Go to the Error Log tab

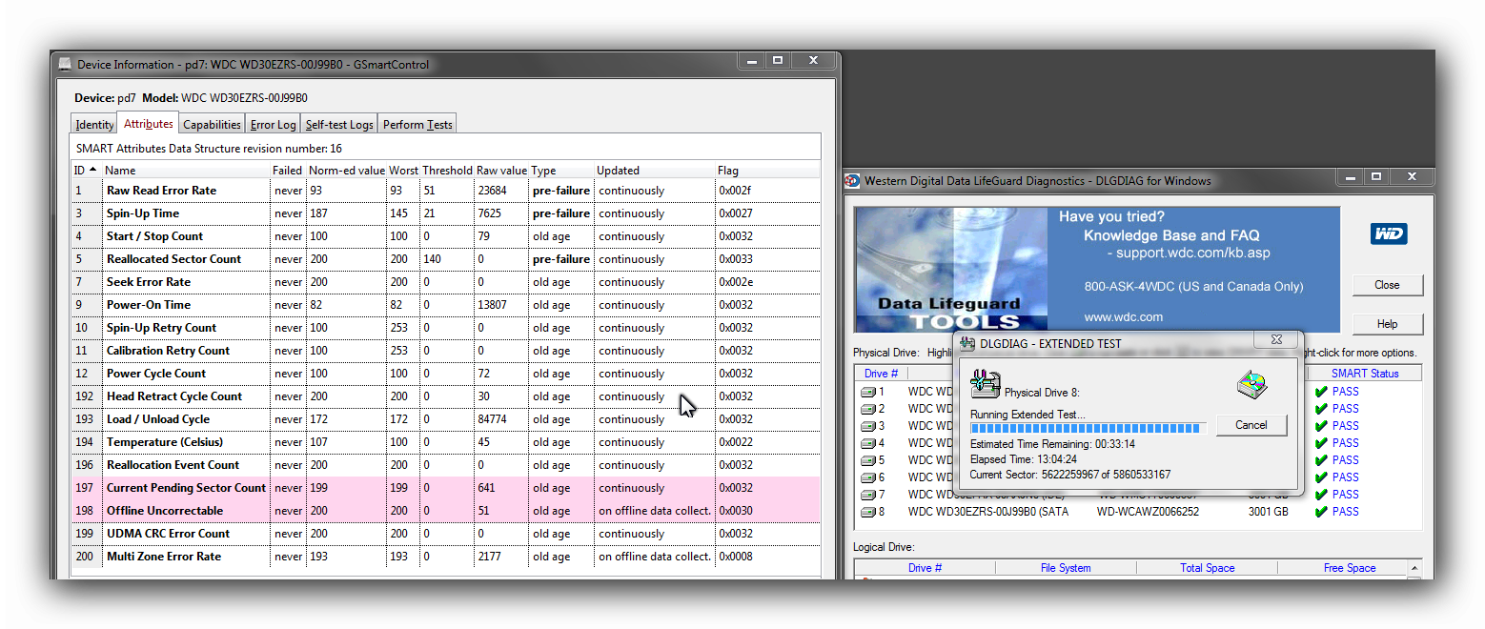coord(274,125)
